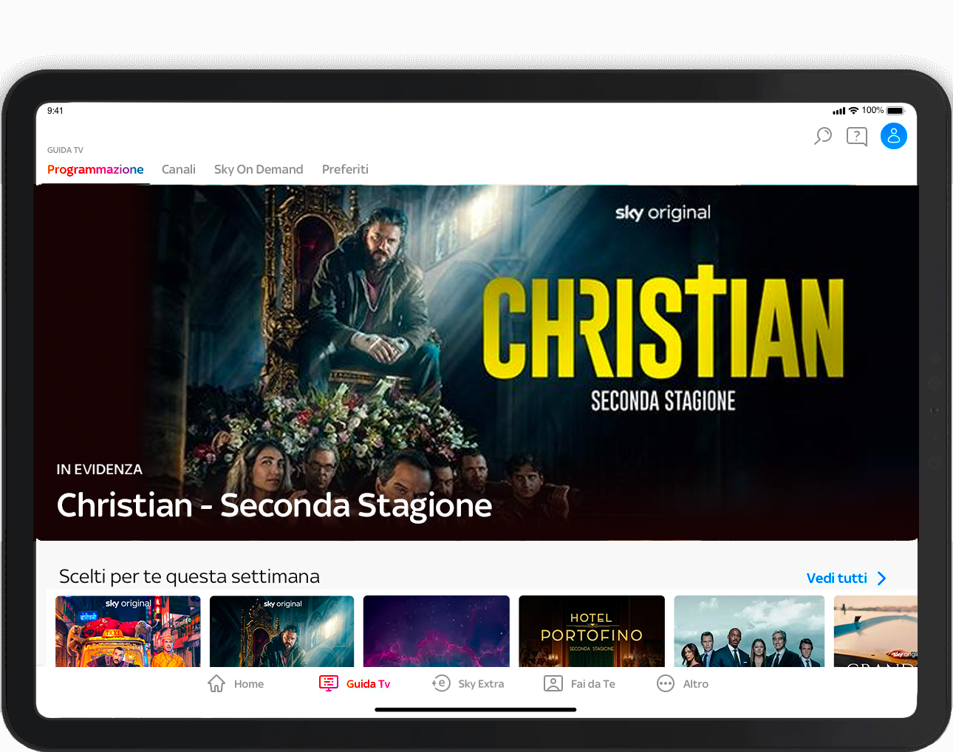Open Fai da Te from the bottom navigation
This screenshot has width=953, height=752.
[x=593, y=684]
